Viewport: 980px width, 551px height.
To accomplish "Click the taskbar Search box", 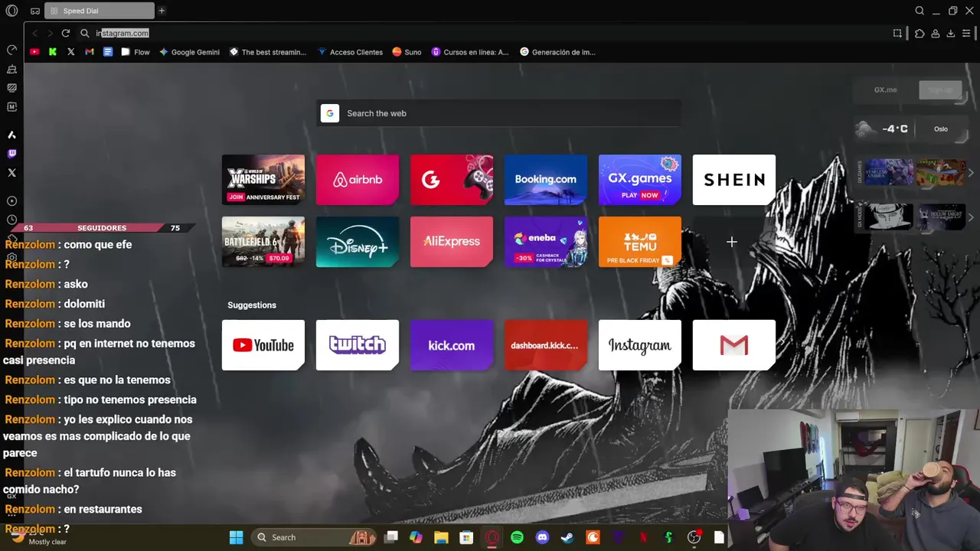I will pyautogui.click(x=313, y=537).
